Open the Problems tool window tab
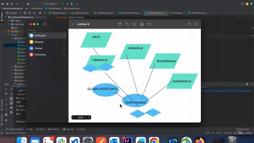Screen dimensions: 254x143 [54, 129]
